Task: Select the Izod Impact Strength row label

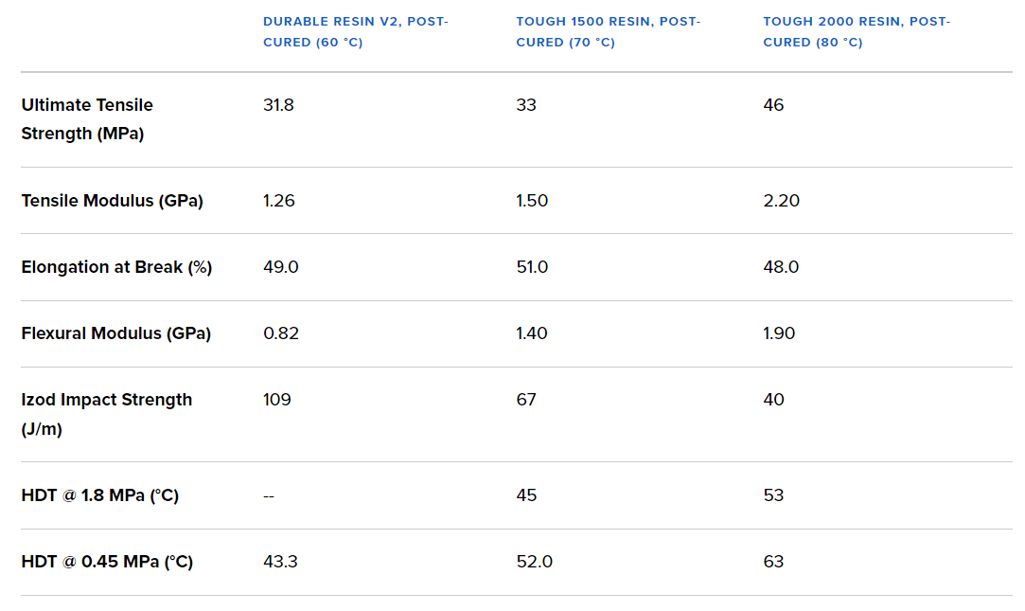Action: coord(106,414)
